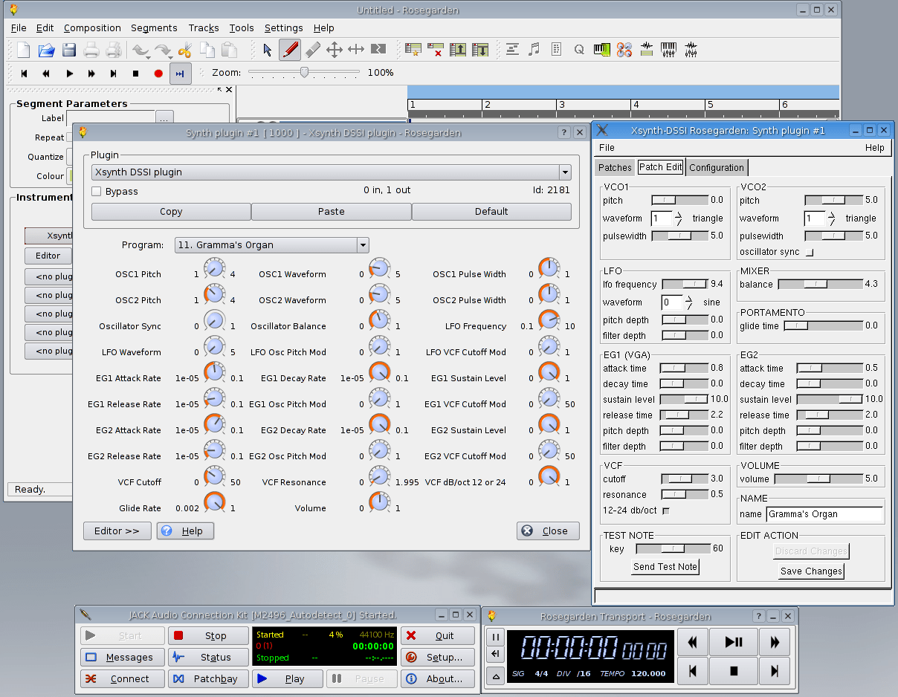Click Save Changes in the Edit Action section
Viewport: 898px width, 697px height.
(810, 571)
